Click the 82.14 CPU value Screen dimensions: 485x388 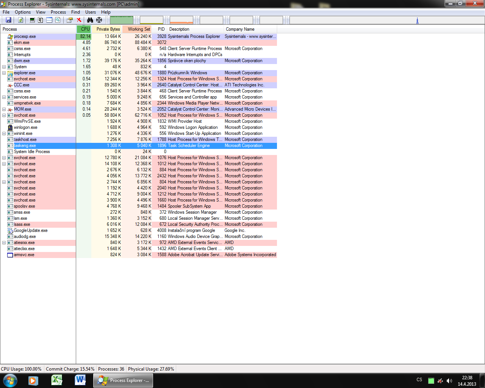[x=86, y=36]
